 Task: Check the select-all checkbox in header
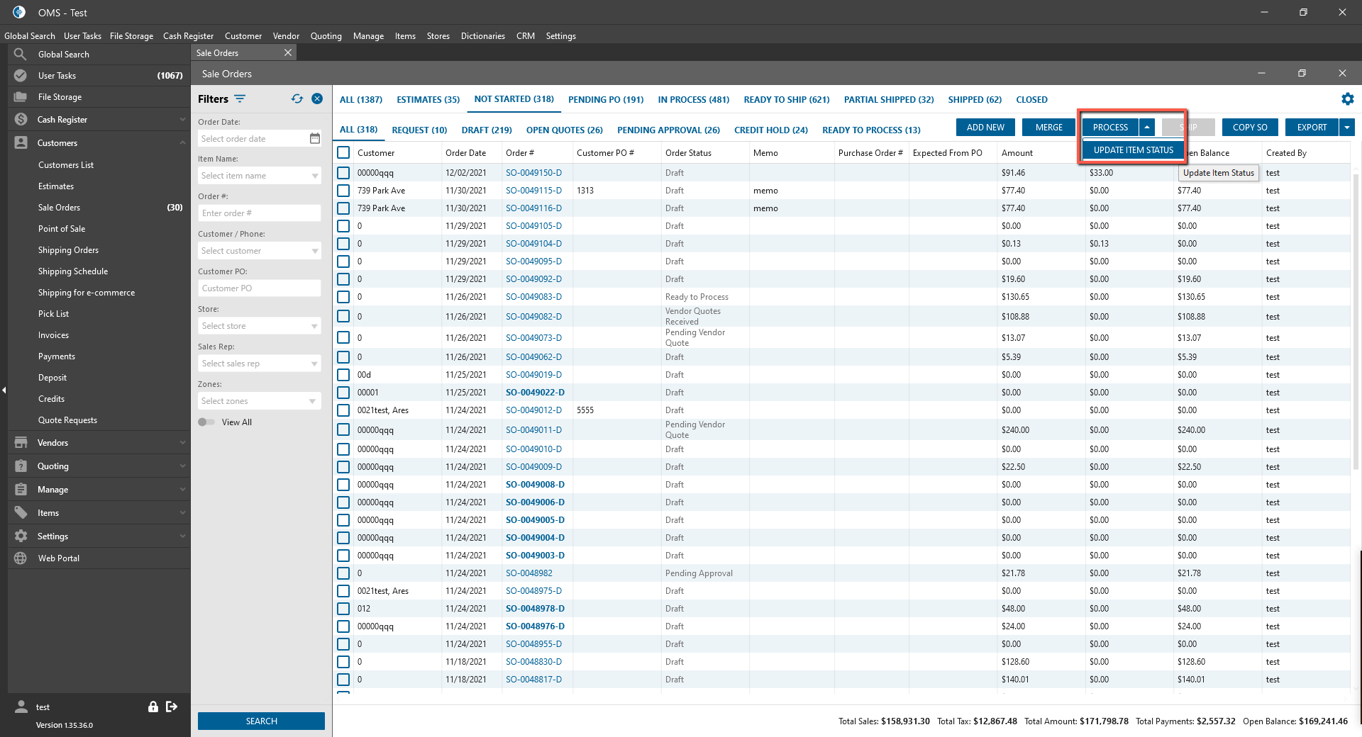tap(344, 153)
